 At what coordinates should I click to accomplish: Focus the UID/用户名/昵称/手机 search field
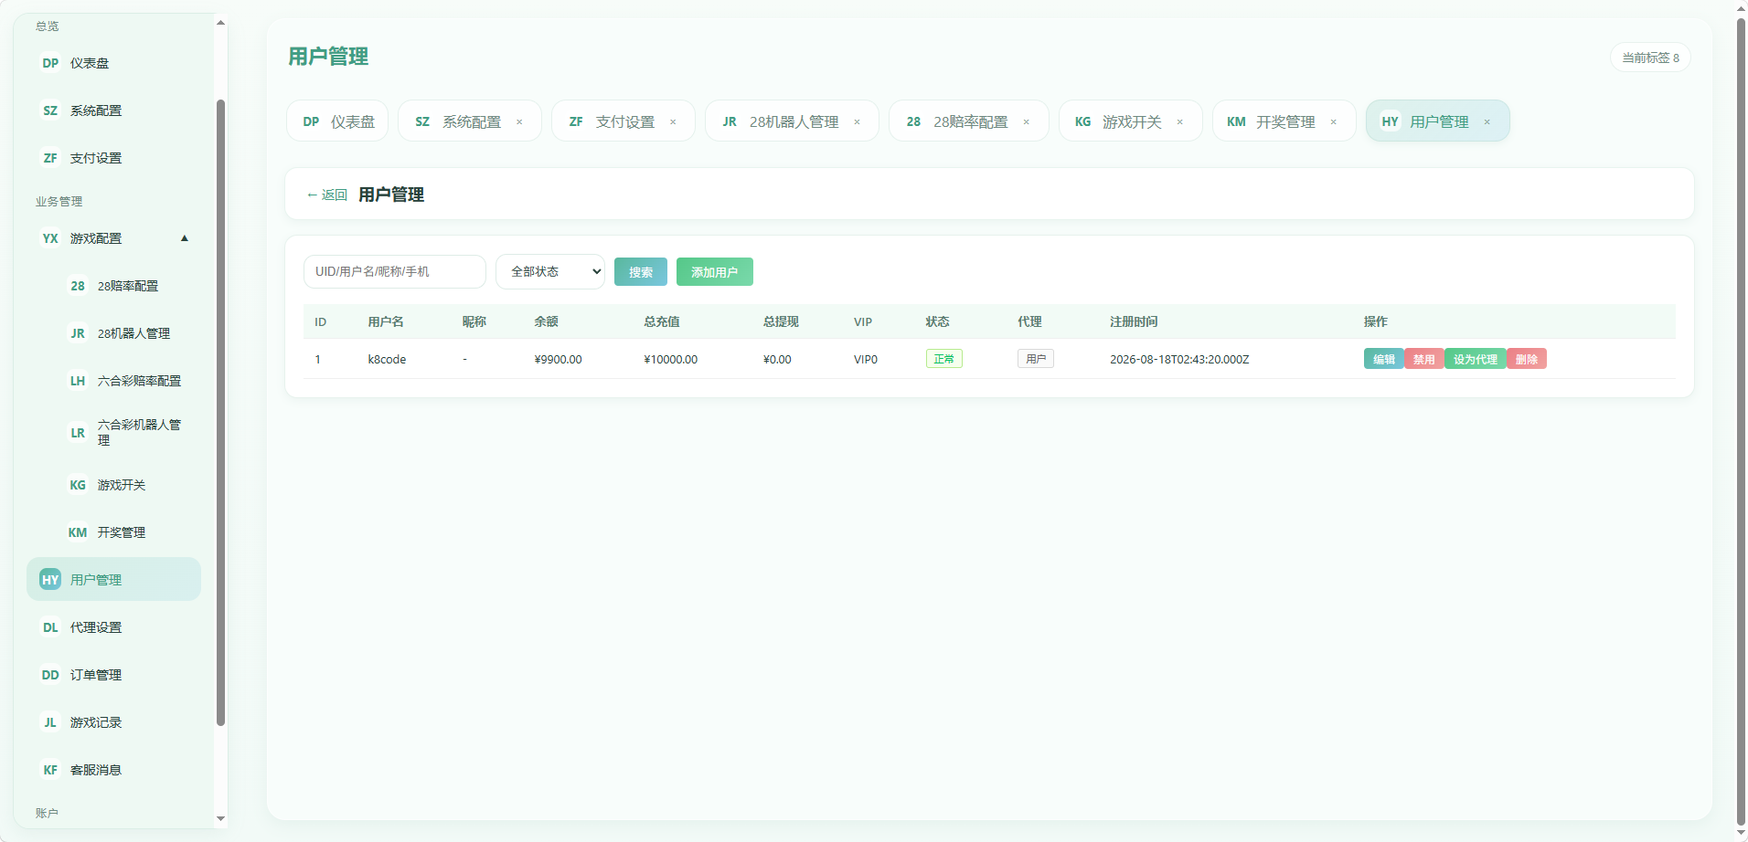[x=395, y=271]
